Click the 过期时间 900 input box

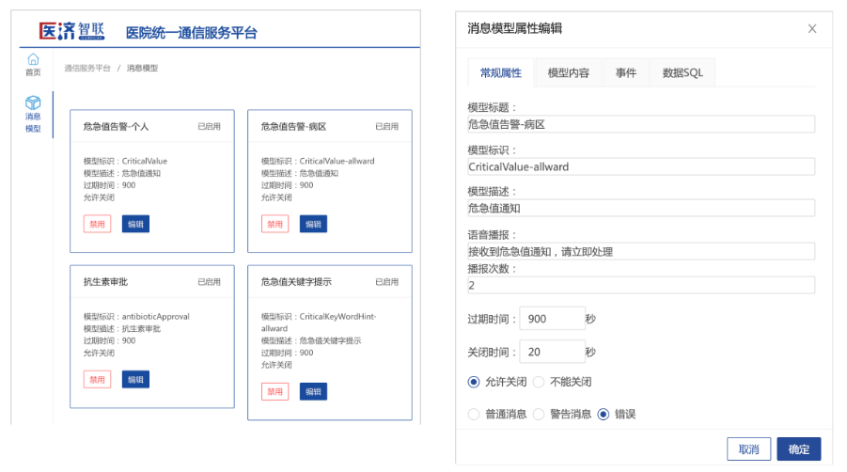point(552,319)
